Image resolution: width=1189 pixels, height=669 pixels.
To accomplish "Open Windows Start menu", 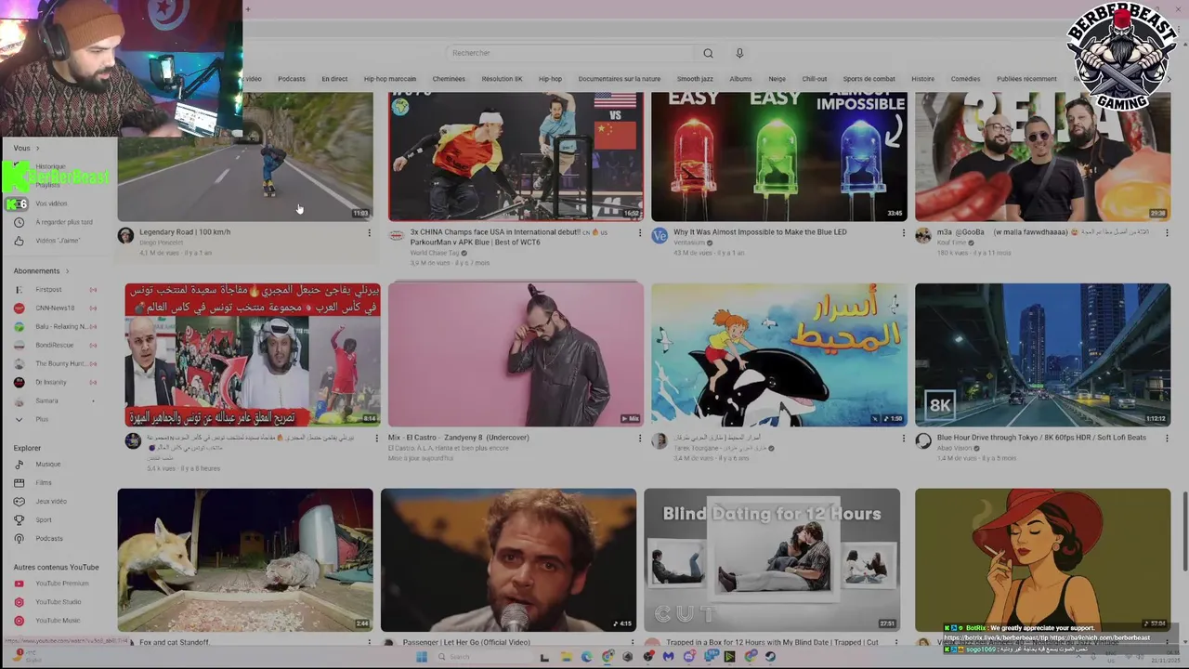I will [x=421, y=657].
